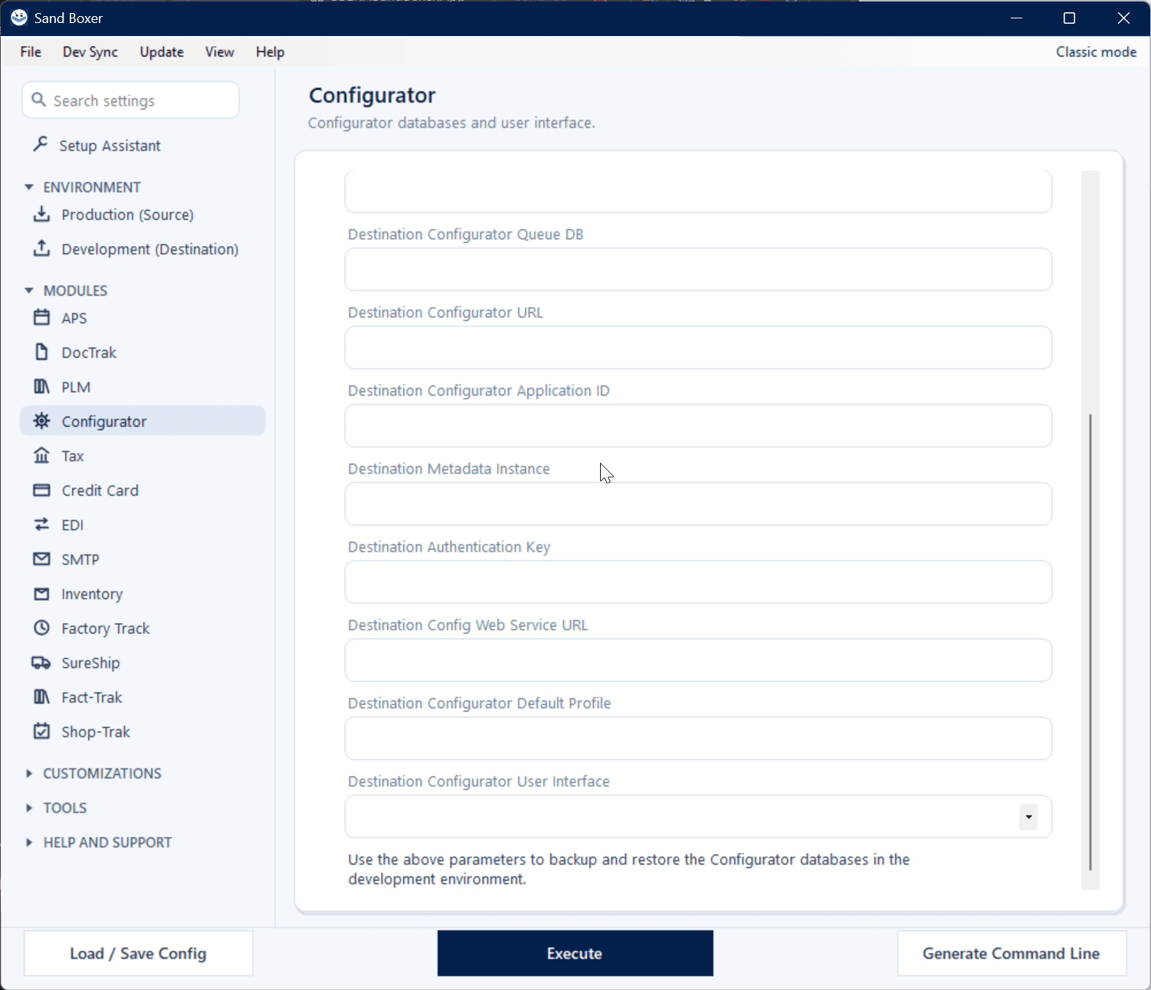
Task: Click the Destination Configurator Application ID field
Action: pyautogui.click(x=698, y=425)
